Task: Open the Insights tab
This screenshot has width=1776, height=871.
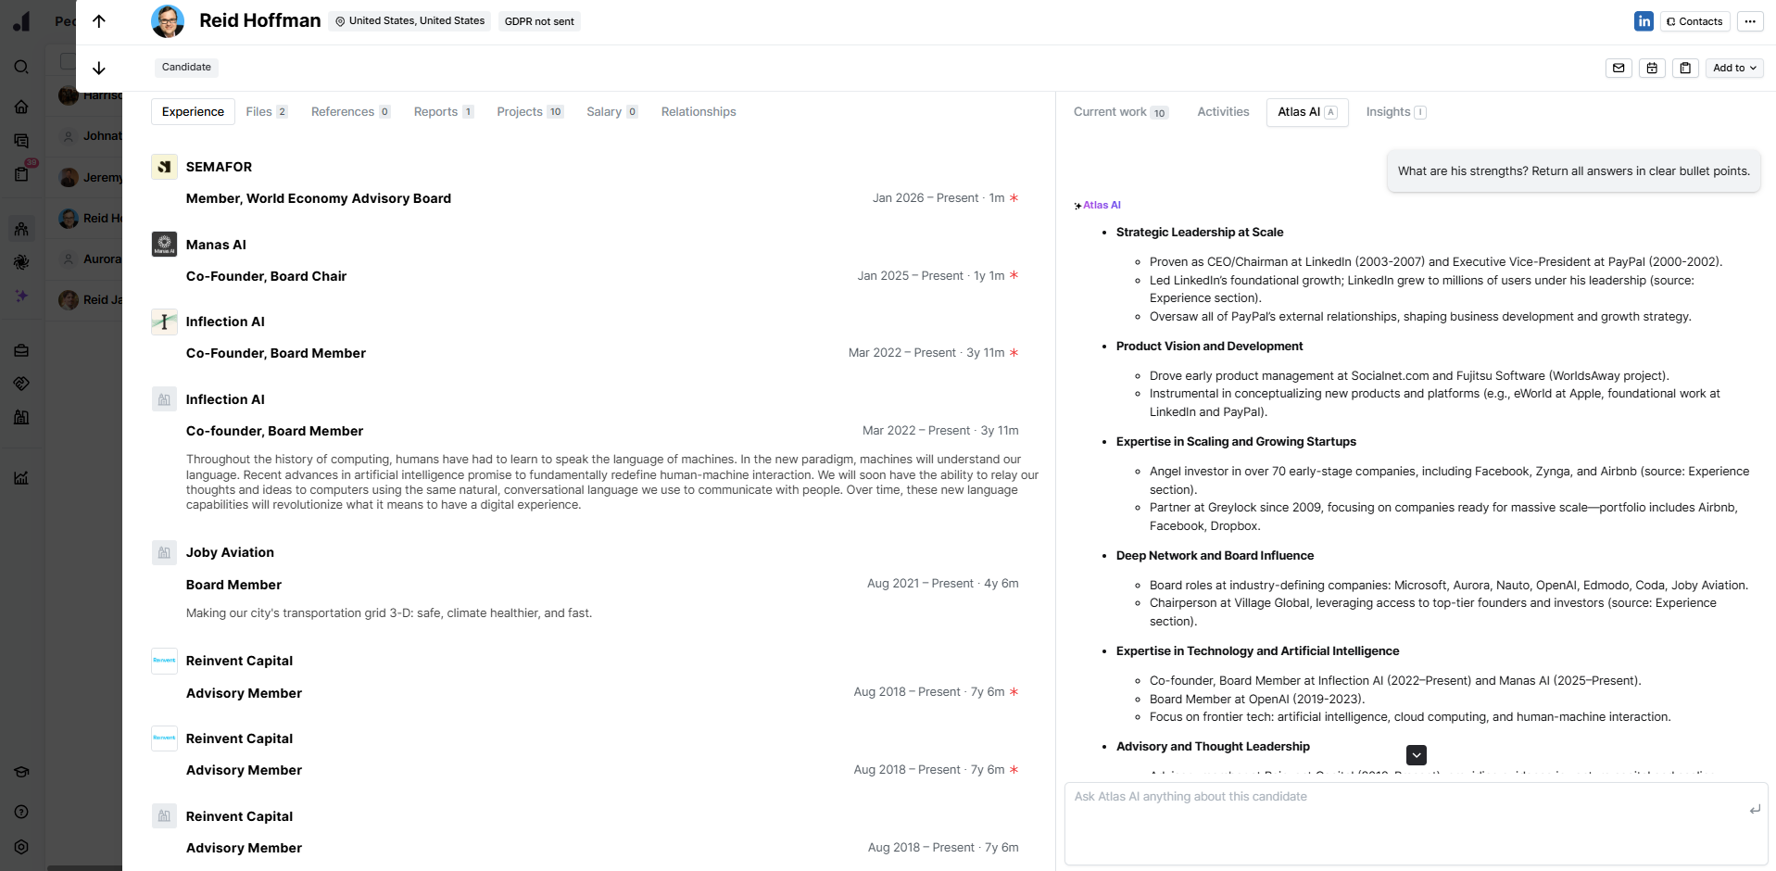Action: (1396, 111)
